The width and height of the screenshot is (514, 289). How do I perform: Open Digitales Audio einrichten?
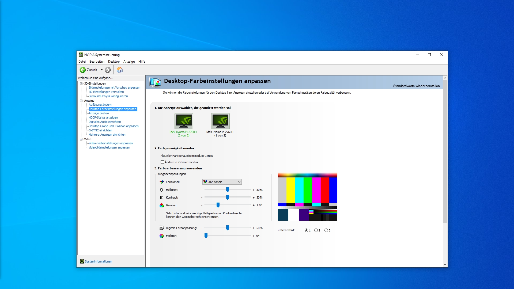click(105, 122)
